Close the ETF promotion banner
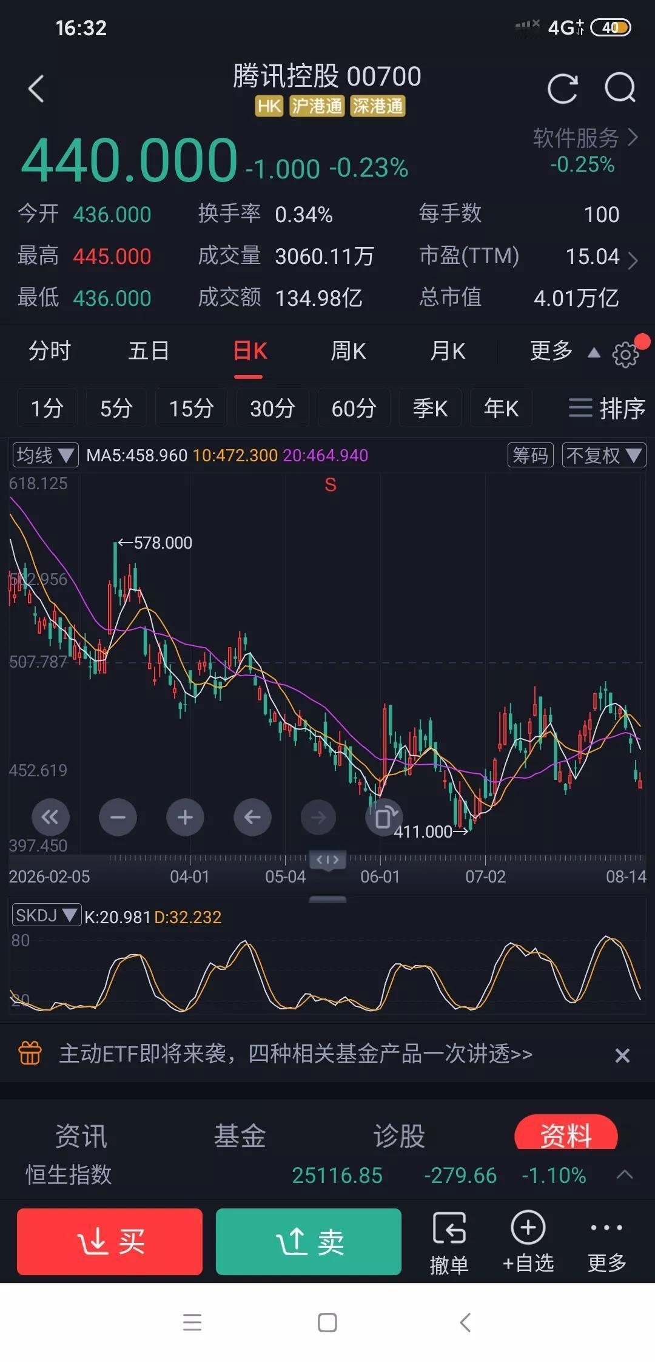The height and width of the screenshot is (1362, 655). pos(622,1055)
